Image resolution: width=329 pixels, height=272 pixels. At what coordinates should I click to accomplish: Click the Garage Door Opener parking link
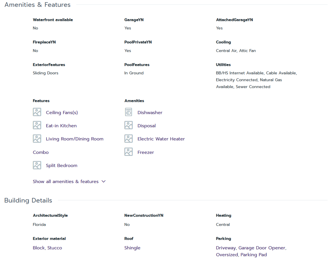pyautogui.click(x=262, y=248)
